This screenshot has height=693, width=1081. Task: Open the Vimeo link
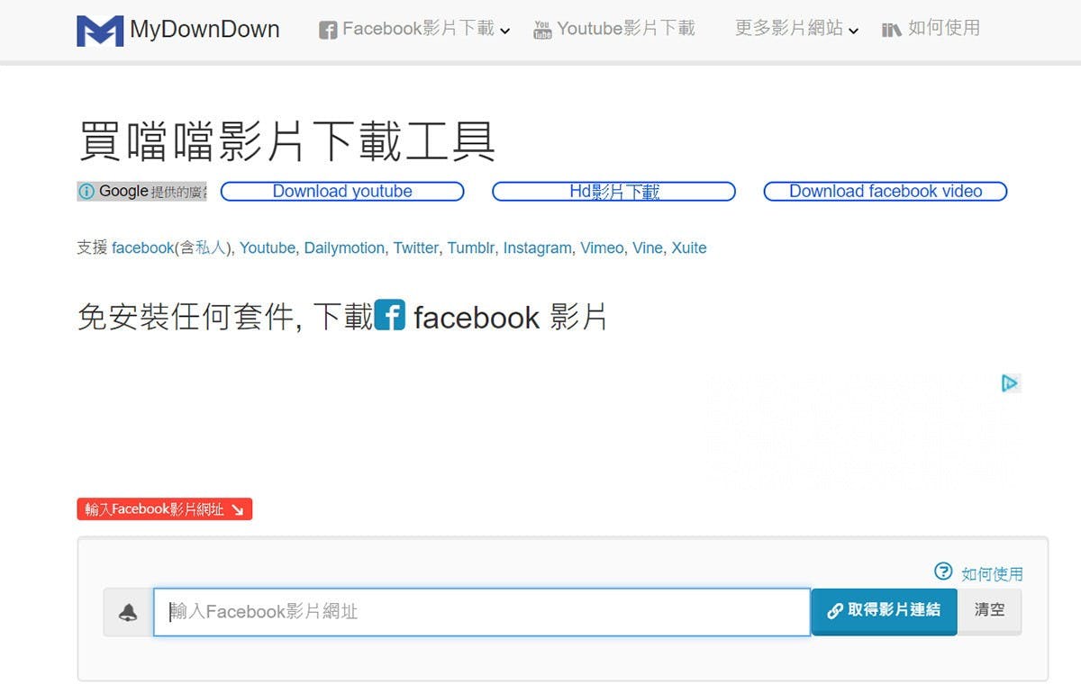(601, 248)
